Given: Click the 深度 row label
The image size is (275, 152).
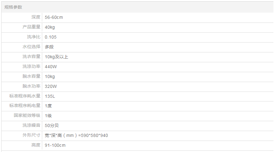Looking at the screenshot, I should (36, 17).
